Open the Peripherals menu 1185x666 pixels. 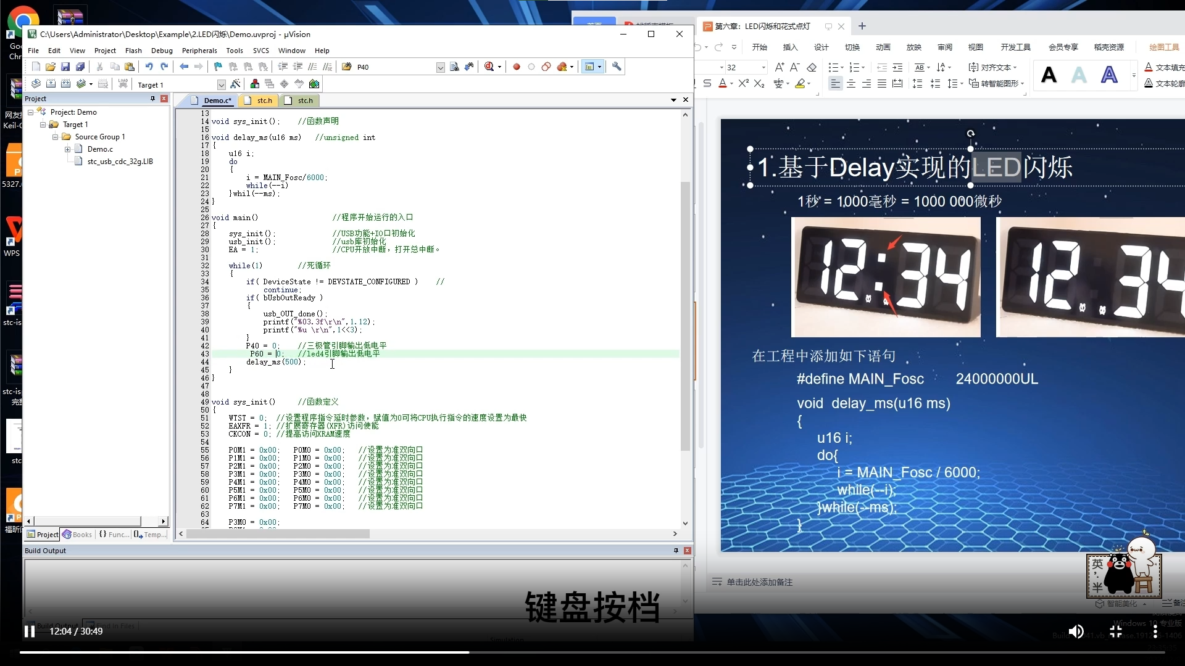pyautogui.click(x=199, y=51)
